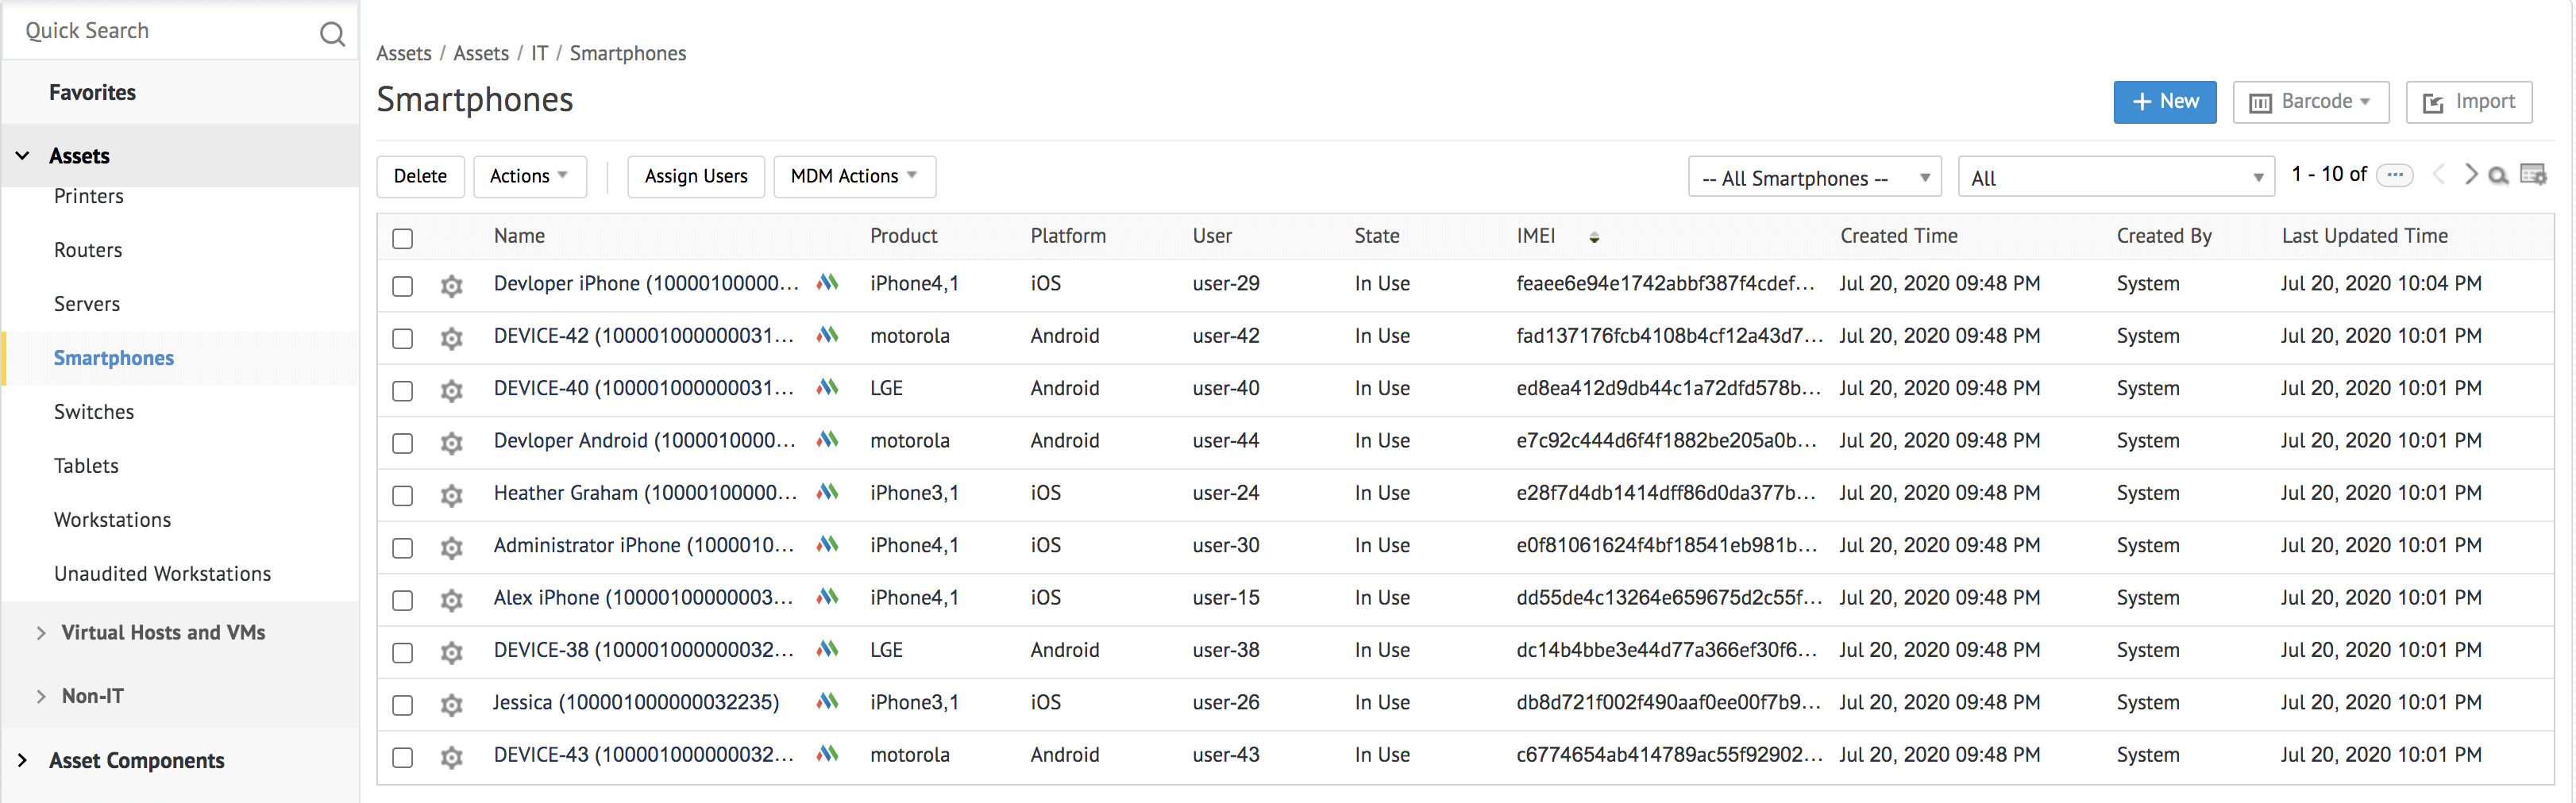Click the MDM icon beside DEVICE-42
The image size is (2576, 803).
pos(827,336)
